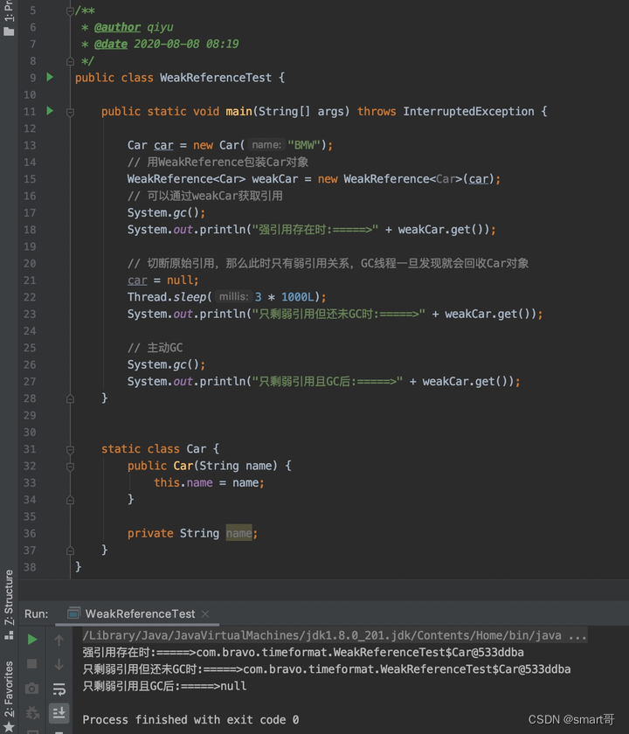Click the Structure panel grid icon

[9, 635]
